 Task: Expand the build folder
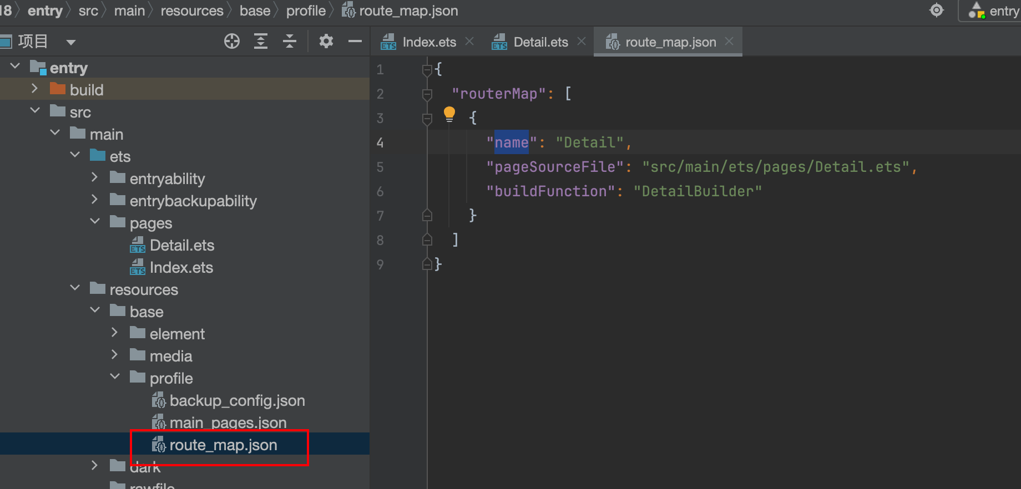point(34,89)
